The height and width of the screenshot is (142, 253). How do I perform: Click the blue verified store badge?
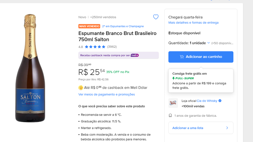[220, 101]
